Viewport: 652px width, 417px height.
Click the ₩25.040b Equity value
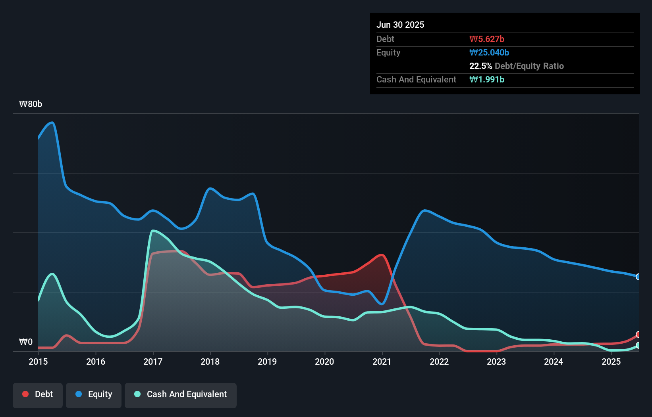click(x=489, y=52)
